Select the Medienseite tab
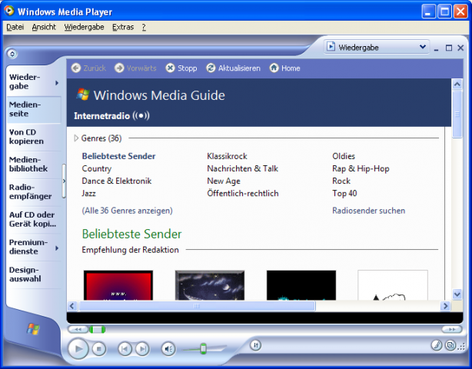The height and width of the screenshot is (369, 472). click(x=34, y=109)
